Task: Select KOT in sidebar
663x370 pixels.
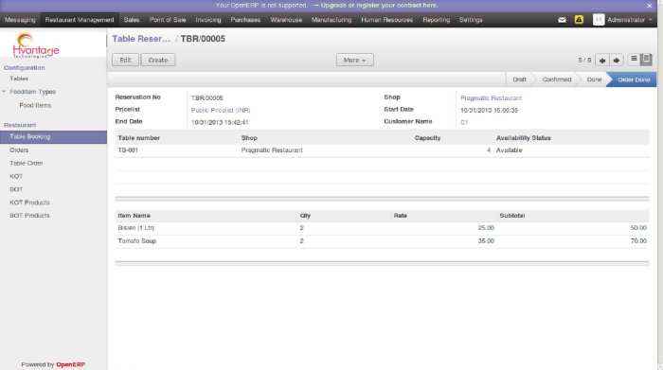Action: pos(16,176)
